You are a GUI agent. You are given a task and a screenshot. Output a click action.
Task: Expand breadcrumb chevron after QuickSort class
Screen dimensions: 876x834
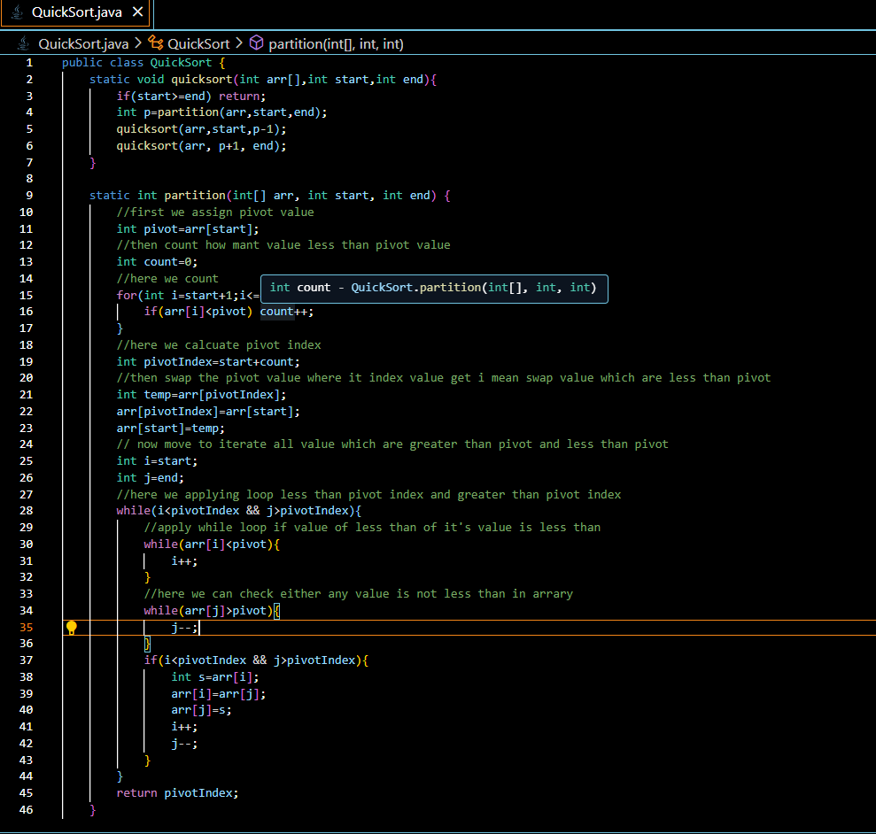tap(239, 43)
